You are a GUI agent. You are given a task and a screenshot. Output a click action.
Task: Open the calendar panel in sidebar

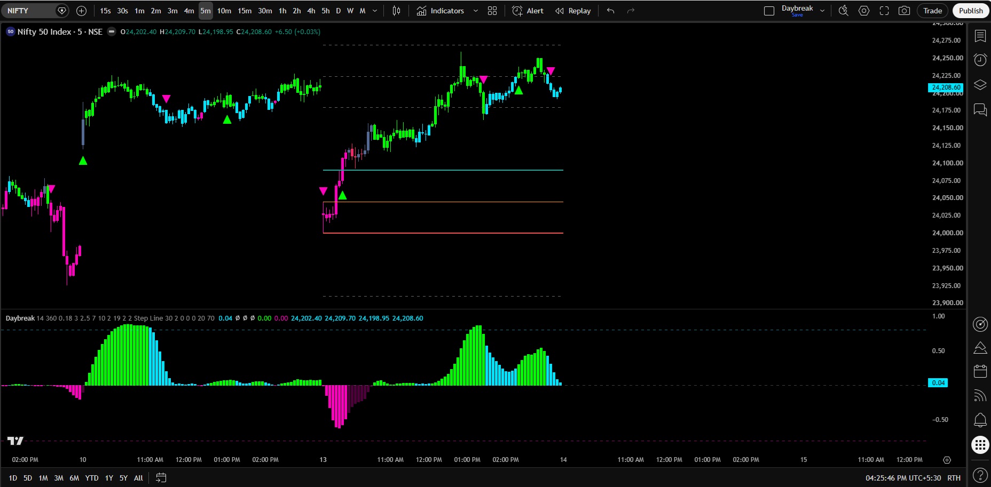tap(980, 371)
